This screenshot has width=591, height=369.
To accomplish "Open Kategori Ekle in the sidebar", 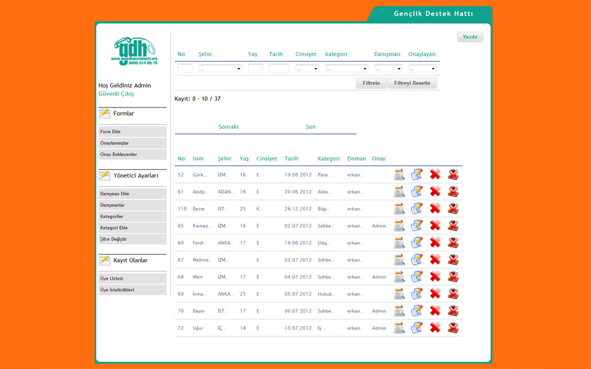I will pyautogui.click(x=132, y=228).
